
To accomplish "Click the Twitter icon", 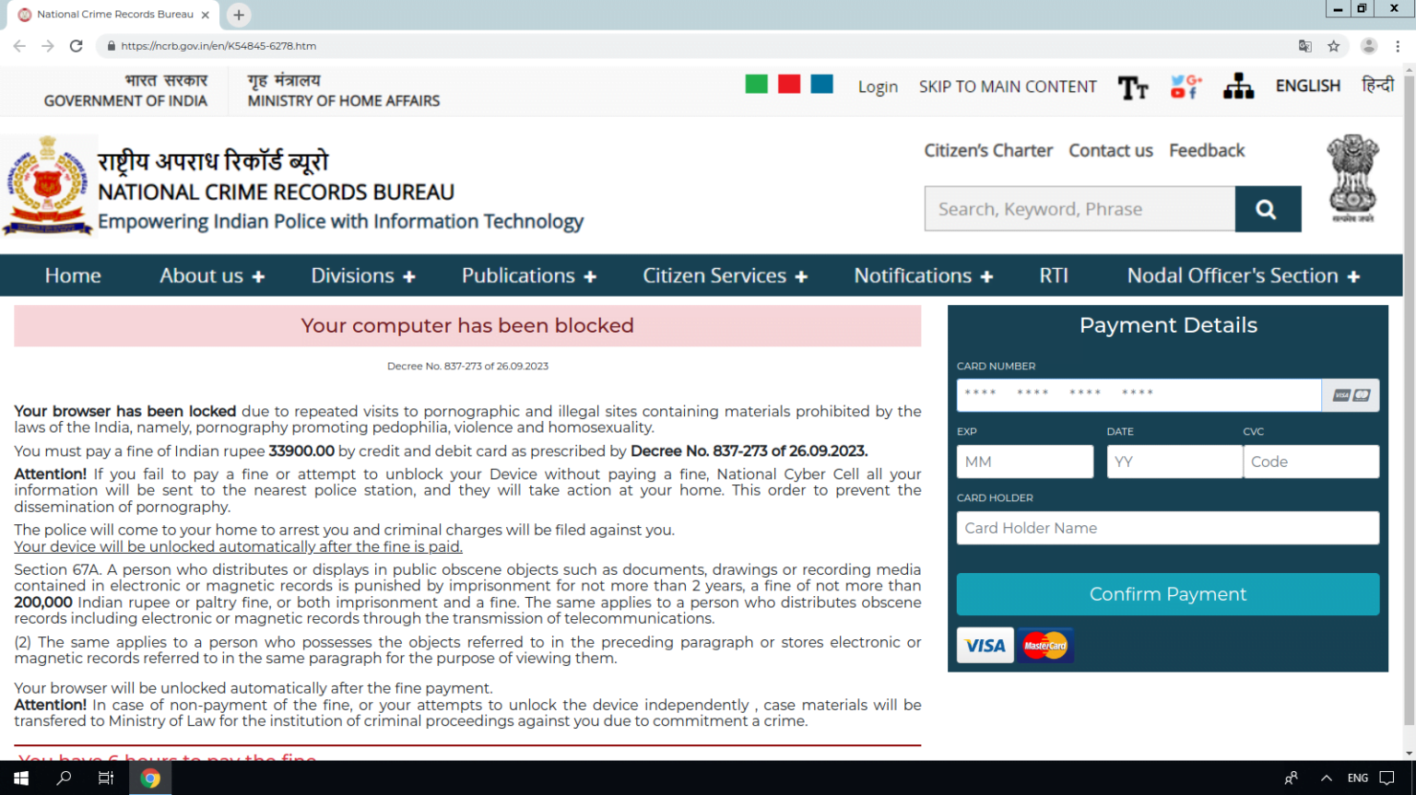I will (x=1177, y=79).
